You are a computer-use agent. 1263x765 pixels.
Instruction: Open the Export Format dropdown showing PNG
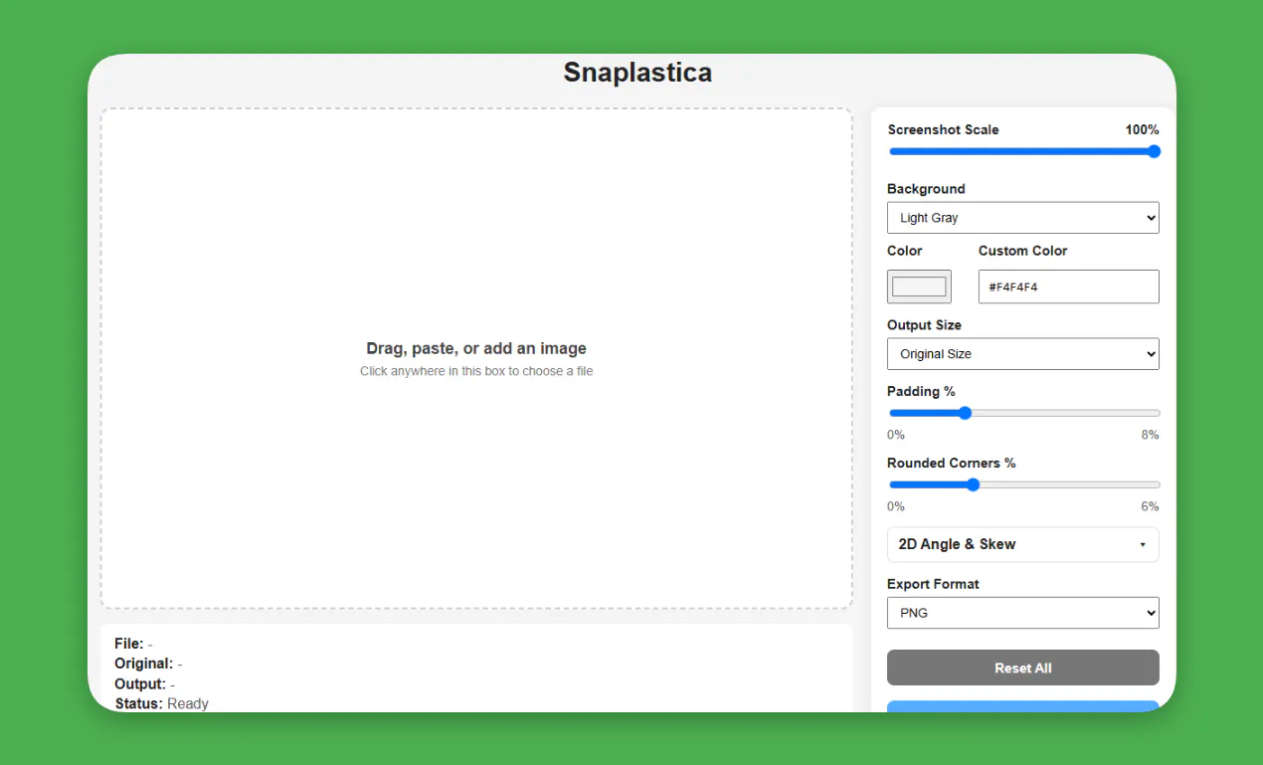(1022, 613)
